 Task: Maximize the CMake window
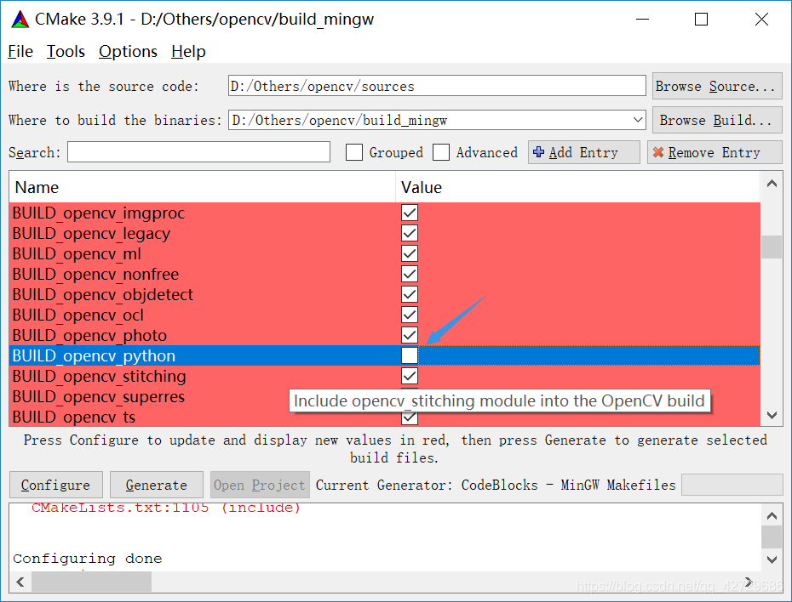tap(701, 20)
